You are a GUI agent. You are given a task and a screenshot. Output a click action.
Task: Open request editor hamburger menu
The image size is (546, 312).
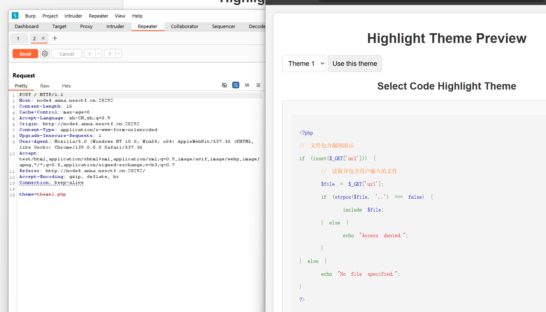coord(258,85)
